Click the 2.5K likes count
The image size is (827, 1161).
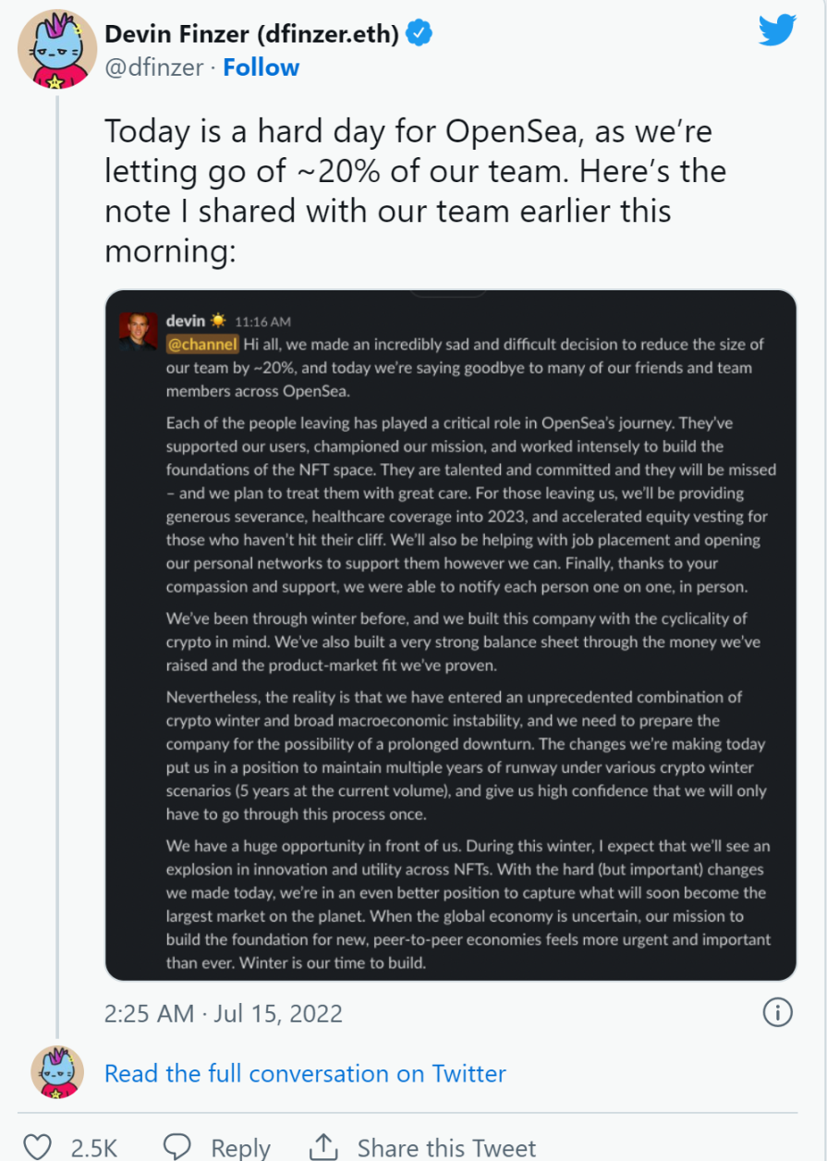pyautogui.click(x=94, y=1148)
